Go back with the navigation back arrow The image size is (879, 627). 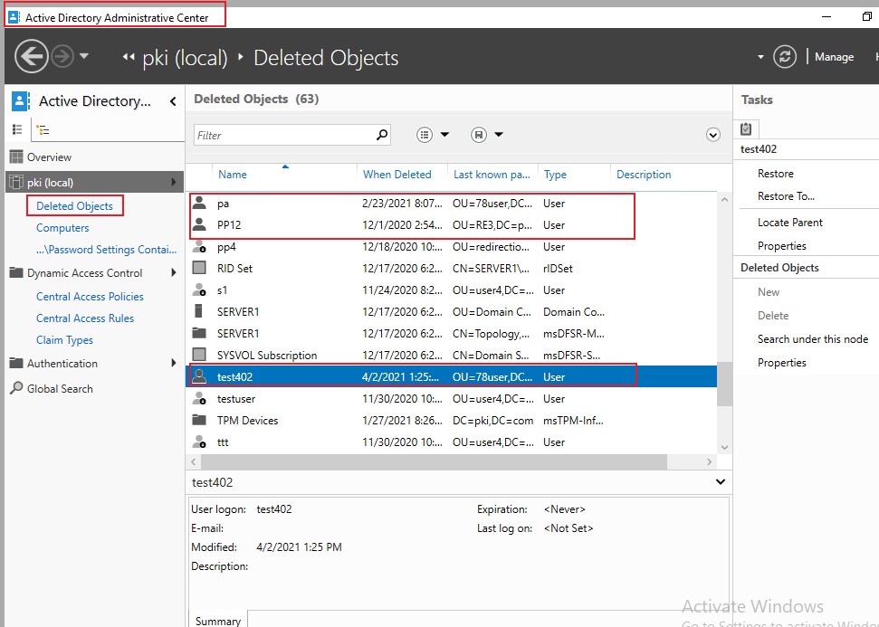31,57
